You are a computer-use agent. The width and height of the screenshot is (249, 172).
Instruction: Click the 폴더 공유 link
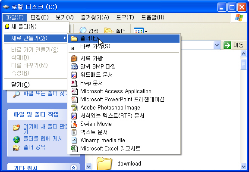pos(35,147)
